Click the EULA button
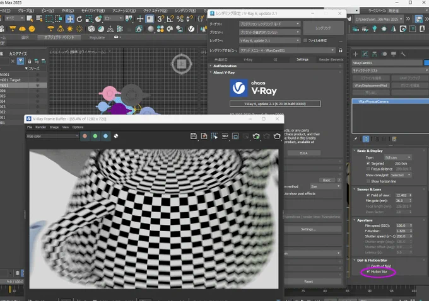The height and width of the screenshot is (301, 429). click(x=303, y=153)
